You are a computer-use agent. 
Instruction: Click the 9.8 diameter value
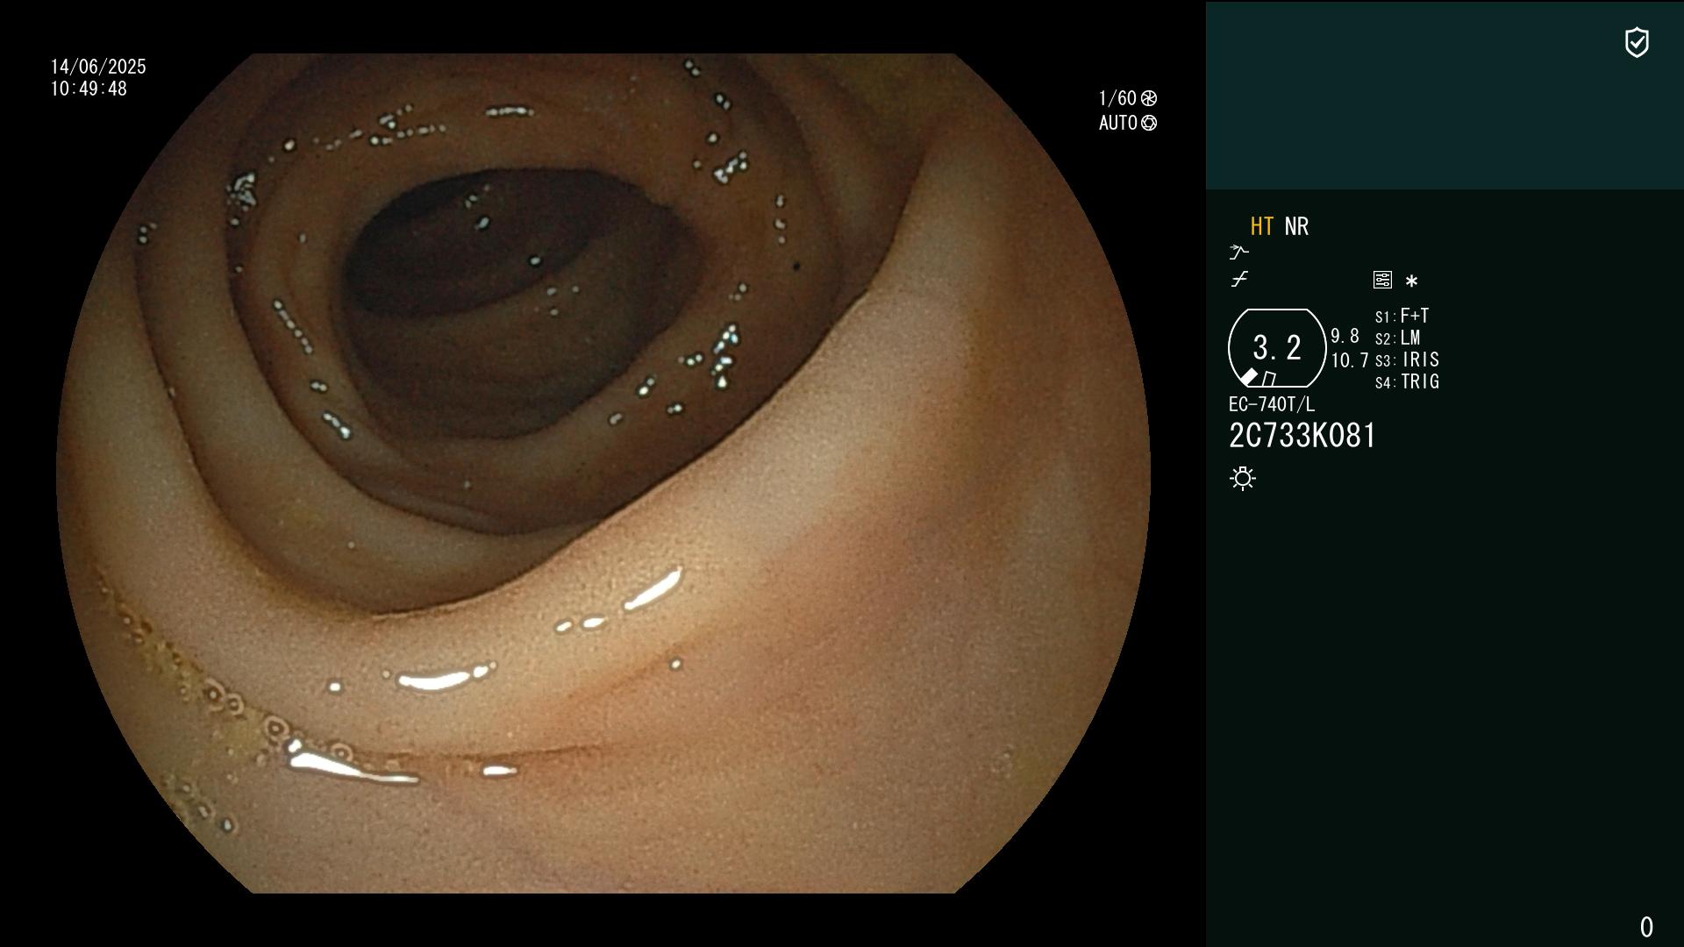coord(1345,336)
